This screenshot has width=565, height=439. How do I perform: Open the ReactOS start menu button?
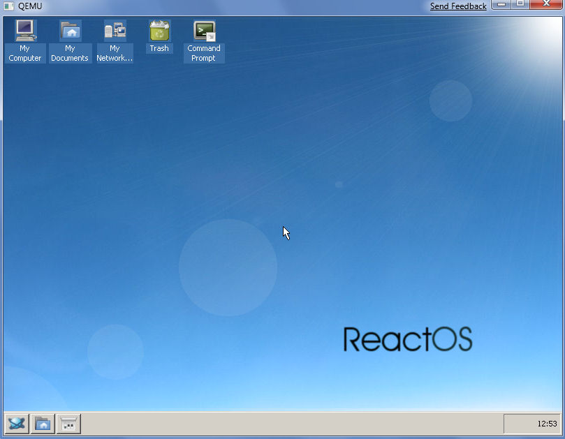coord(17,424)
